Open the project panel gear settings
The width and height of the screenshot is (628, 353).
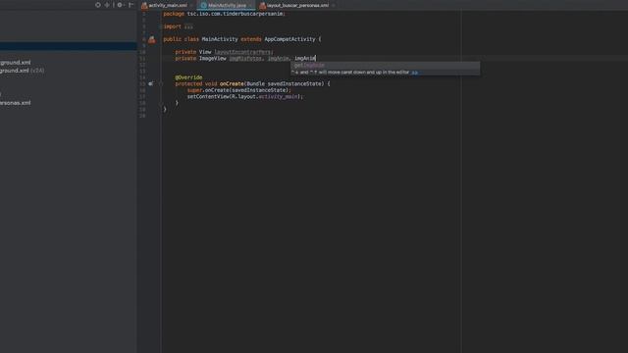[120, 5]
